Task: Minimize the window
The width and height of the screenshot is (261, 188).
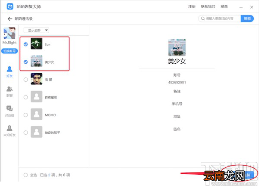Action: (x=241, y=7)
